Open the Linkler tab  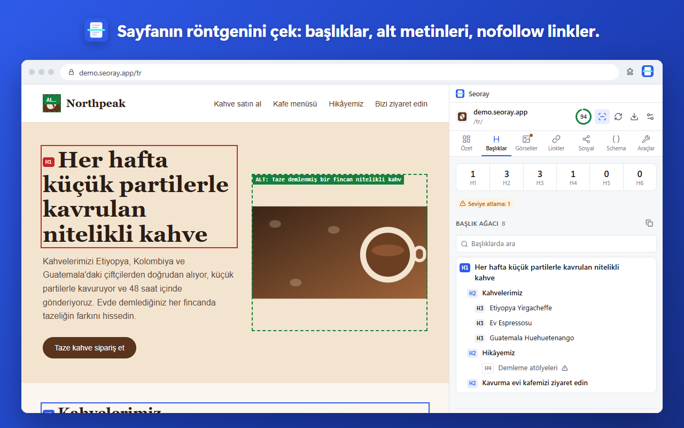click(x=556, y=143)
